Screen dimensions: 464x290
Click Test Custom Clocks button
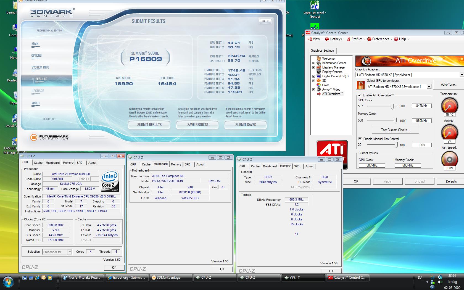click(395, 130)
